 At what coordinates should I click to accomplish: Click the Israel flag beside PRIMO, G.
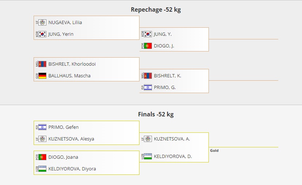(148, 88)
